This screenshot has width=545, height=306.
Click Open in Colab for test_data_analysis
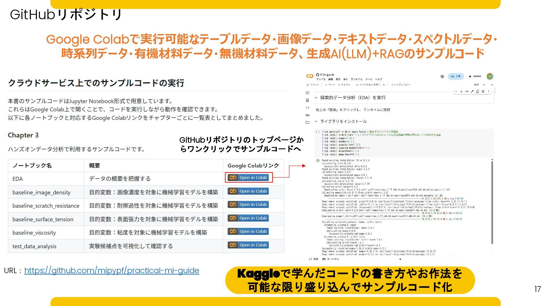point(248,245)
